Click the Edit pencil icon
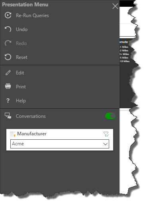The width and height of the screenshot is (147, 207). tap(8, 73)
